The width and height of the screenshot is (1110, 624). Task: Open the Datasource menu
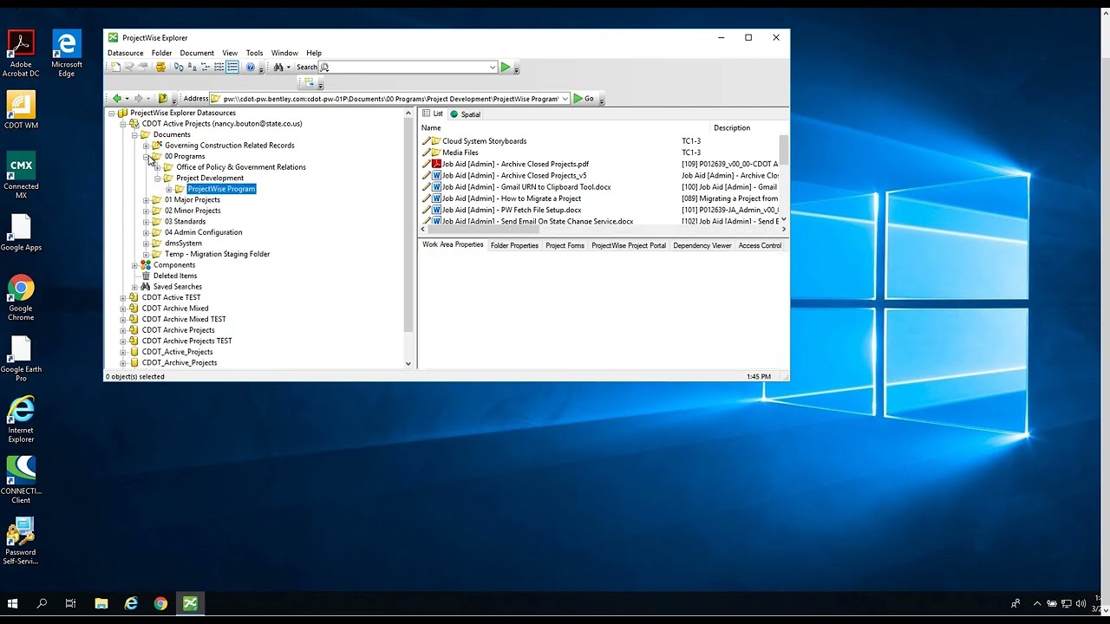(126, 53)
